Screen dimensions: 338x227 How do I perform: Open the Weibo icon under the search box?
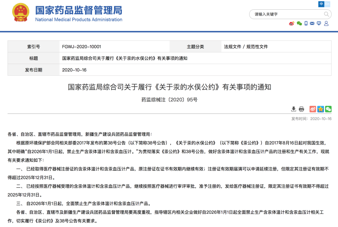(292, 24)
